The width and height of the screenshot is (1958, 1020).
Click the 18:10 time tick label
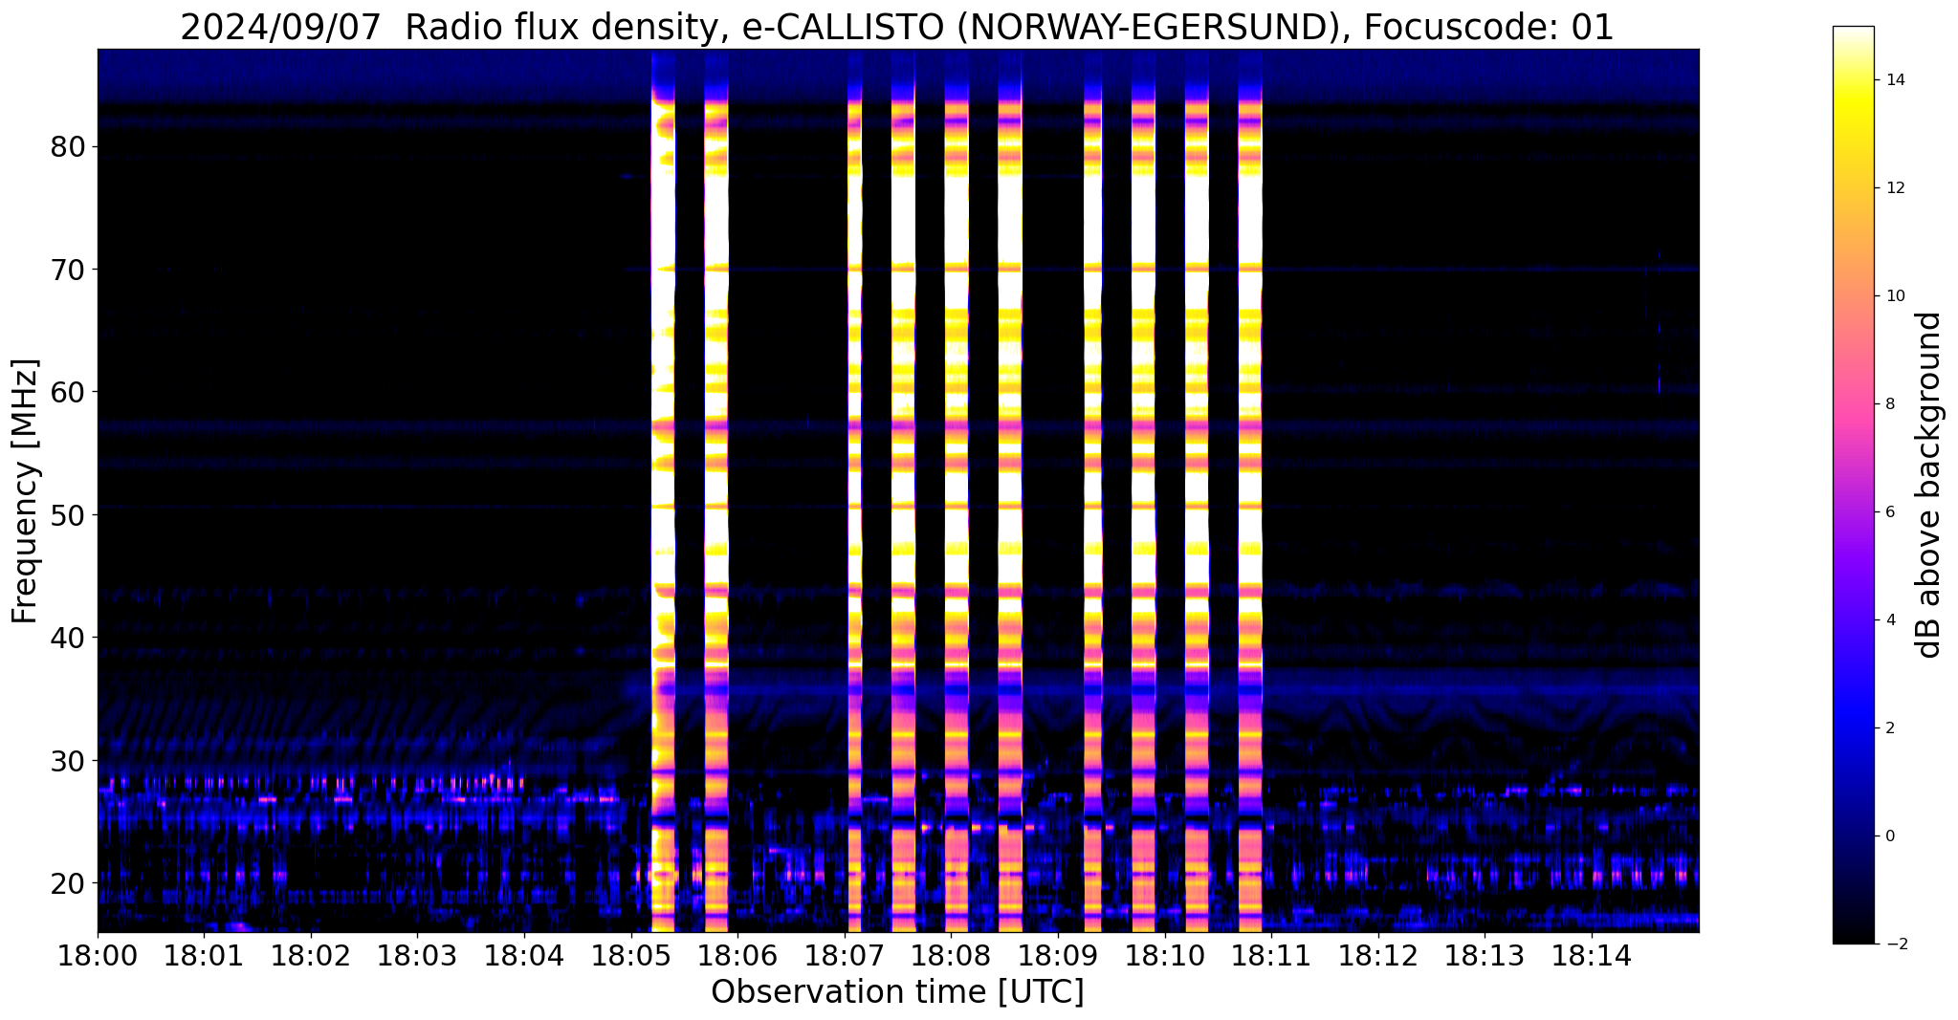(1165, 955)
